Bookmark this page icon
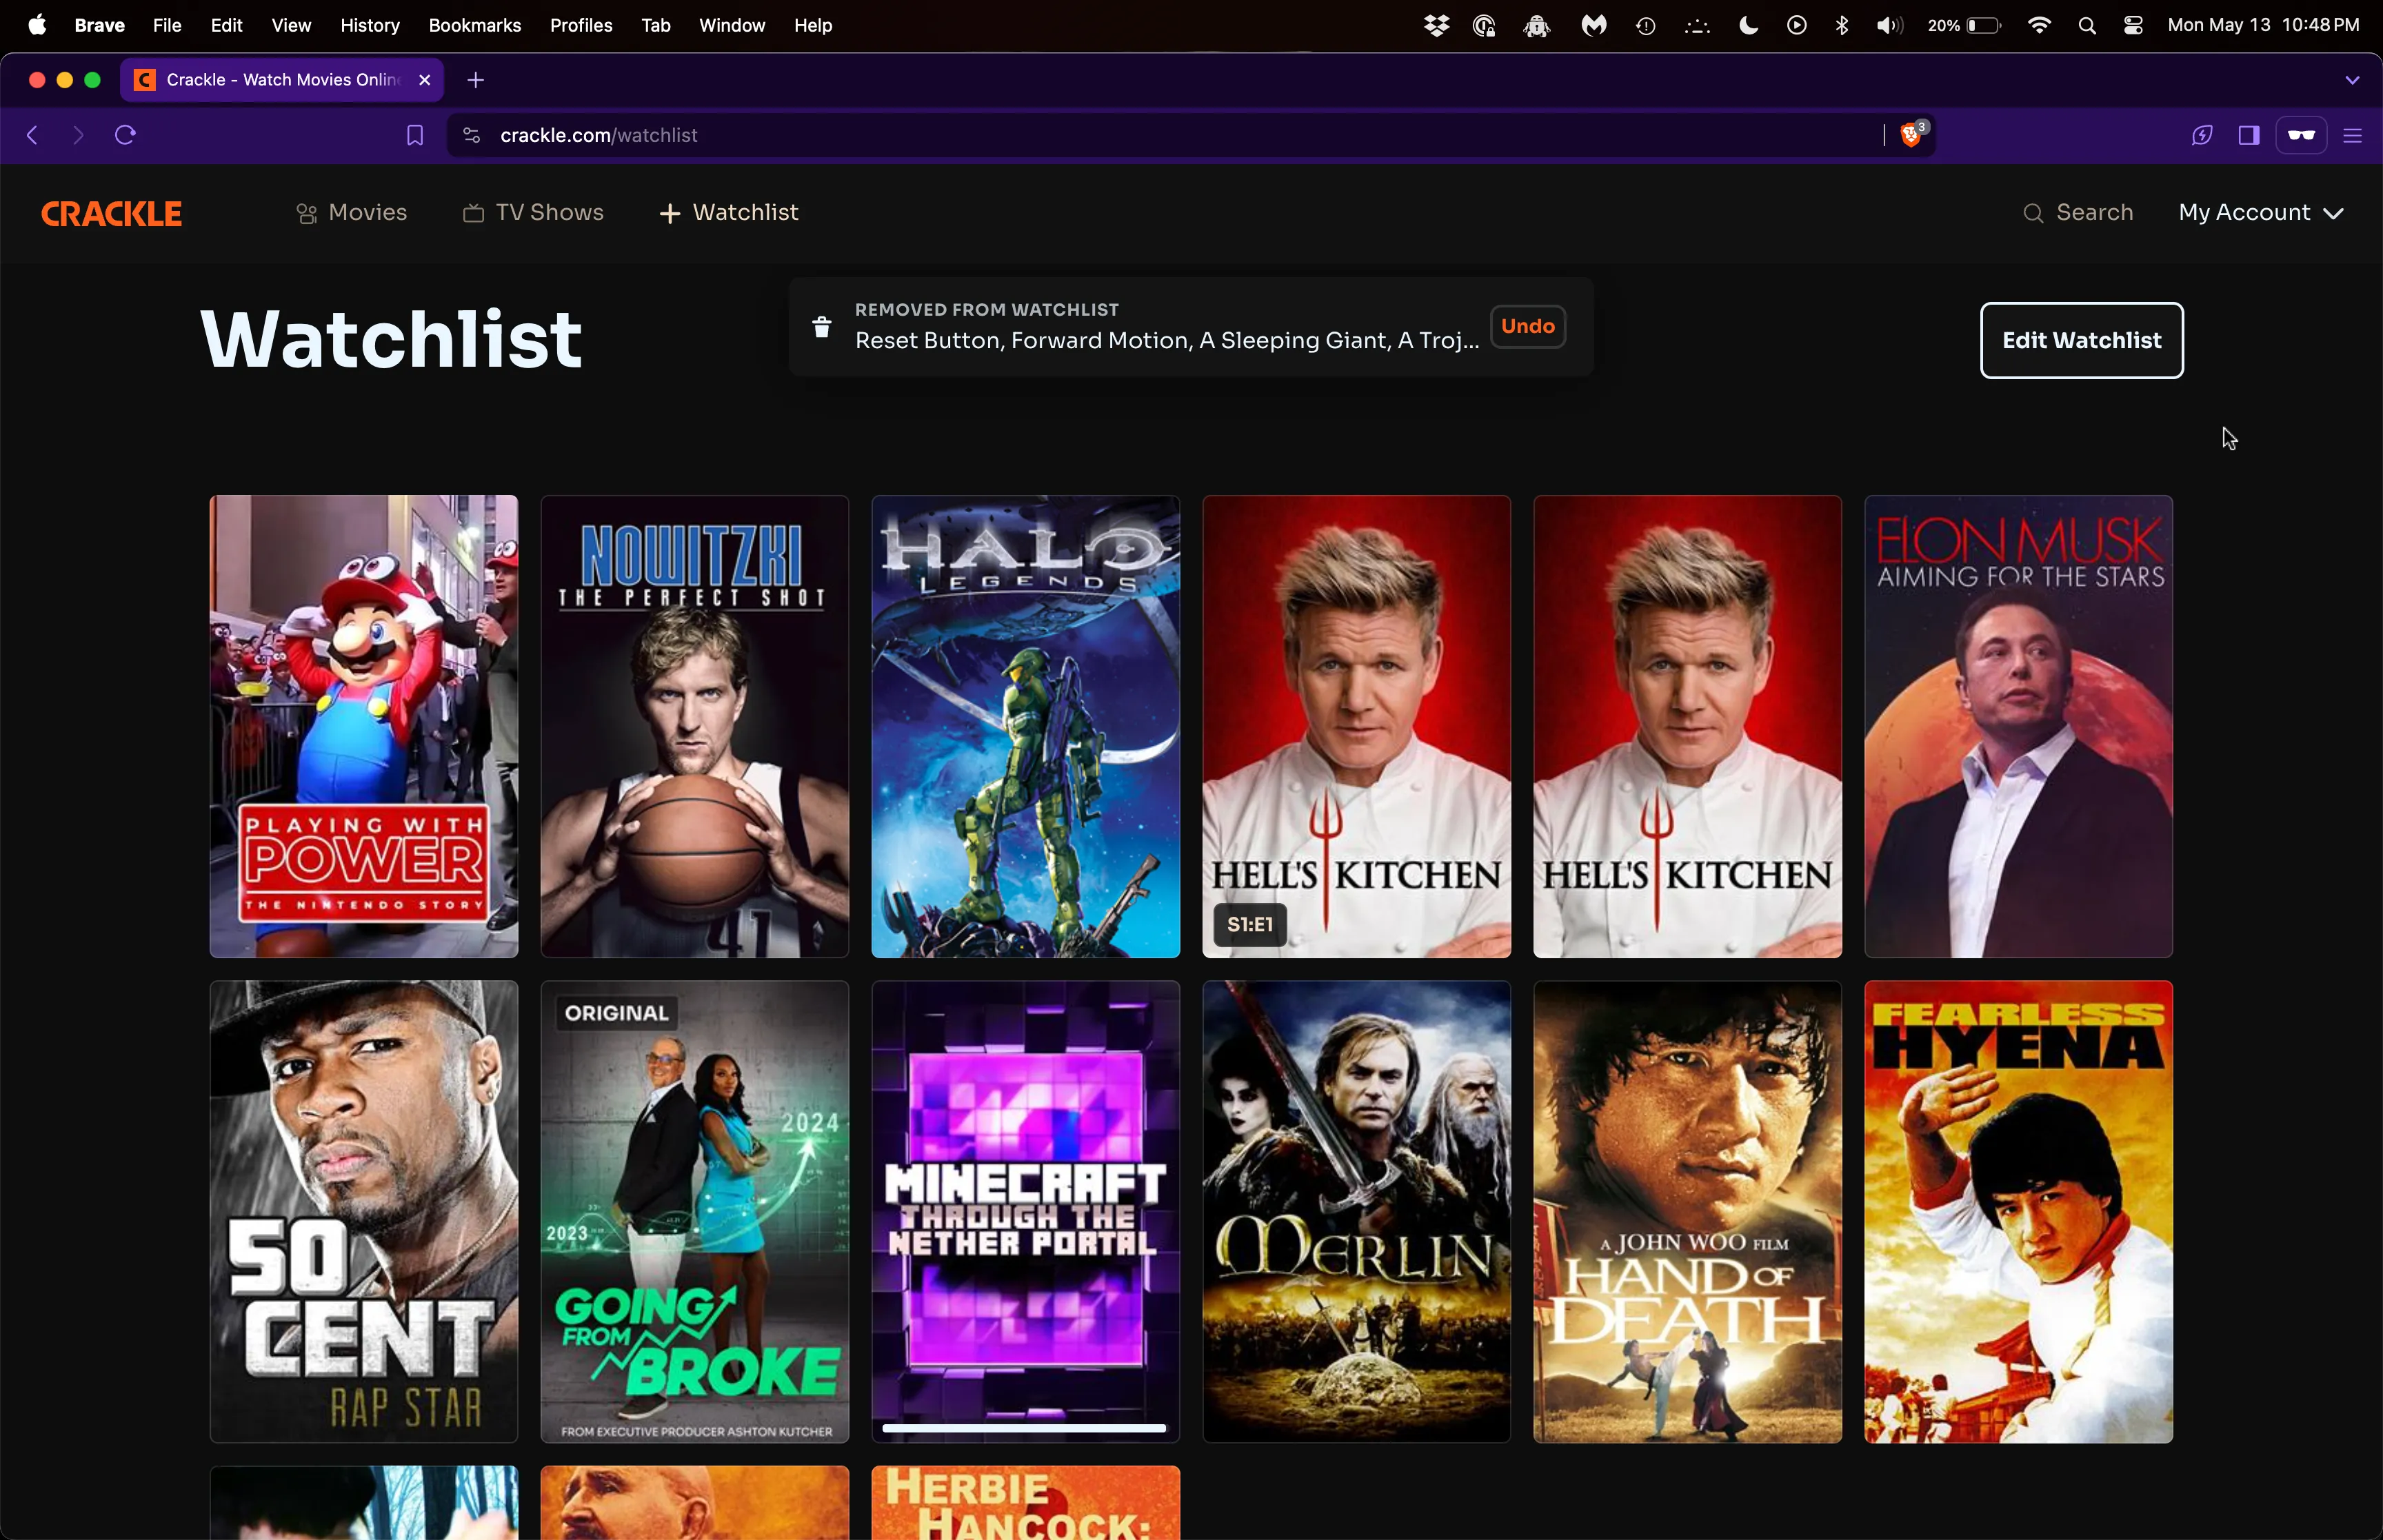This screenshot has width=2383, height=1540. 414,135
